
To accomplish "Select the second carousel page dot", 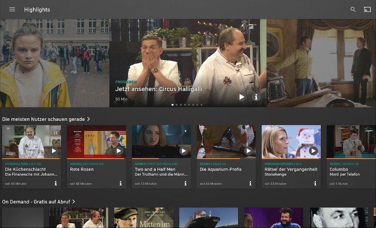I will tap(177, 105).
